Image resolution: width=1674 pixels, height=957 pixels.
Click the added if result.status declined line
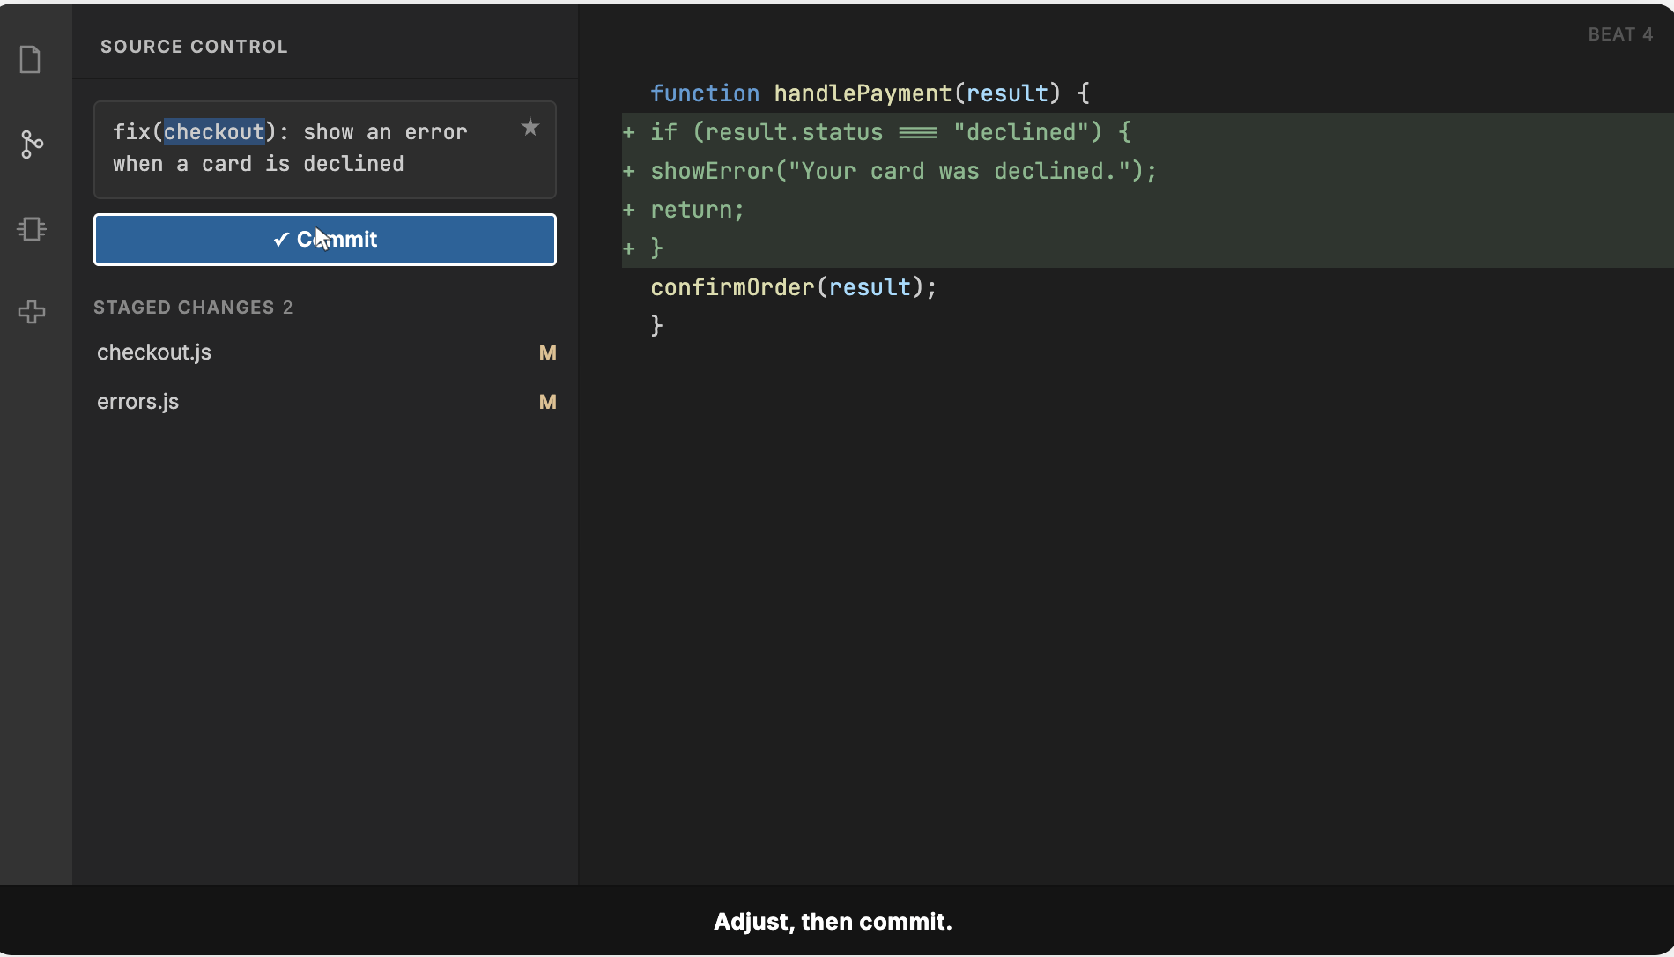tap(1148, 132)
